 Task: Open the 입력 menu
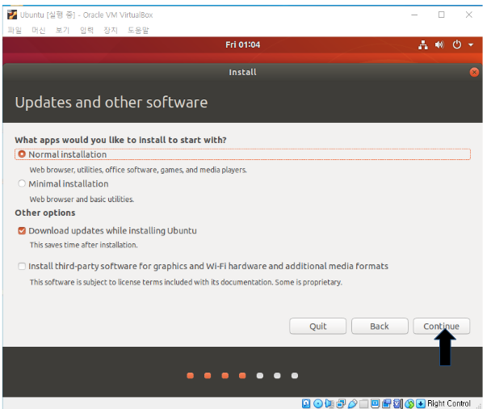pyautogui.click(x=86, y=30)
